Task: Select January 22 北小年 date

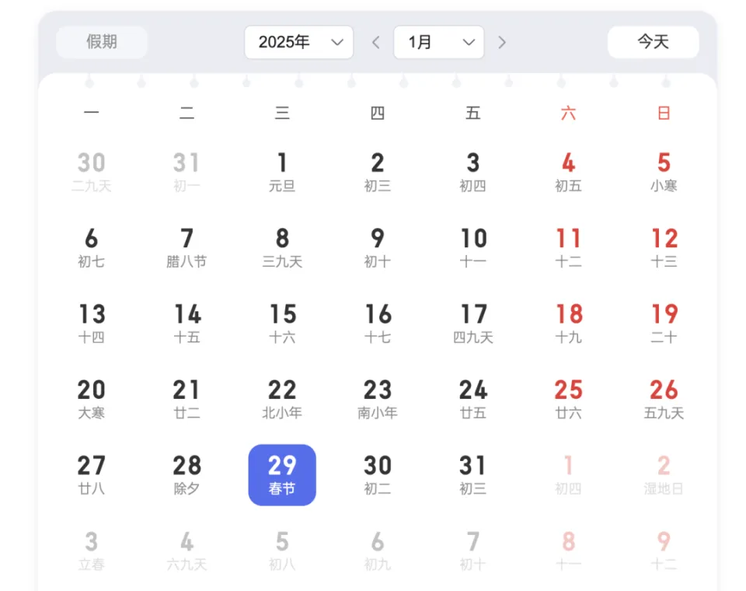Action: pos(282,399)
